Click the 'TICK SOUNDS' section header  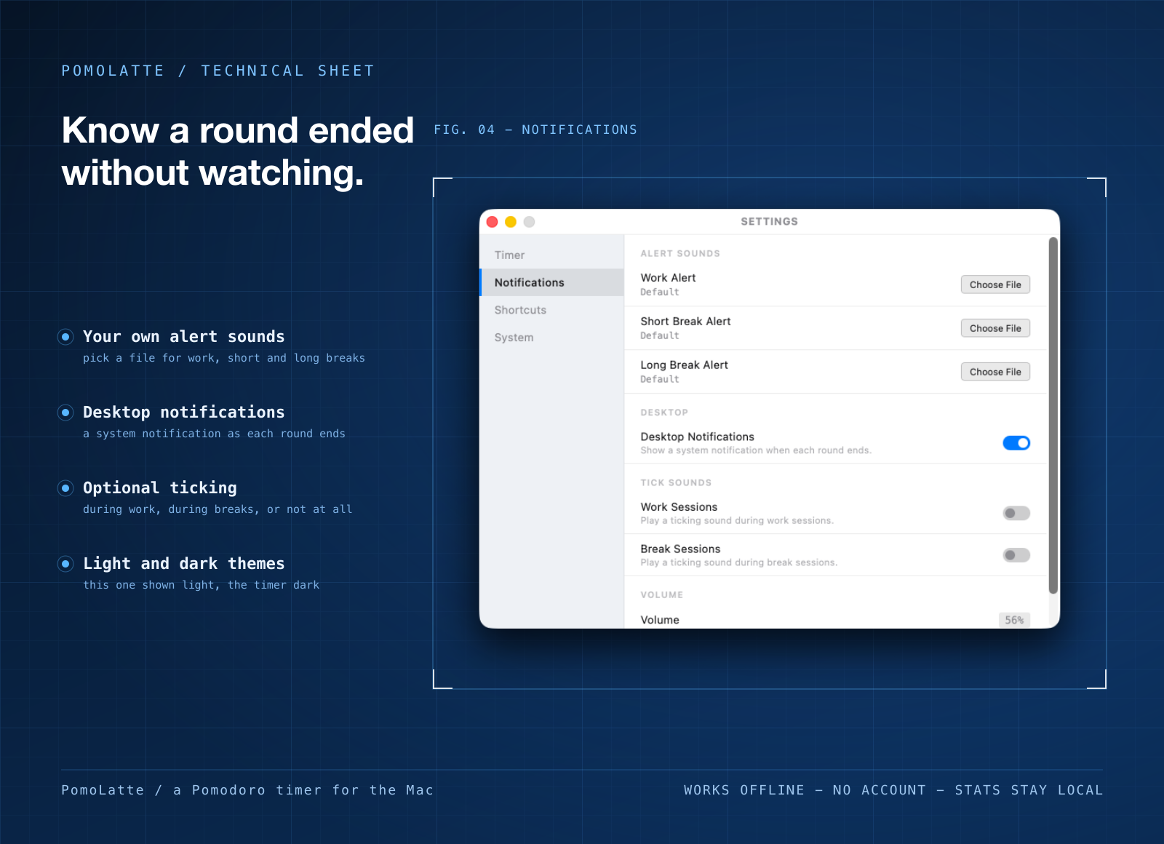coord(676,483)
